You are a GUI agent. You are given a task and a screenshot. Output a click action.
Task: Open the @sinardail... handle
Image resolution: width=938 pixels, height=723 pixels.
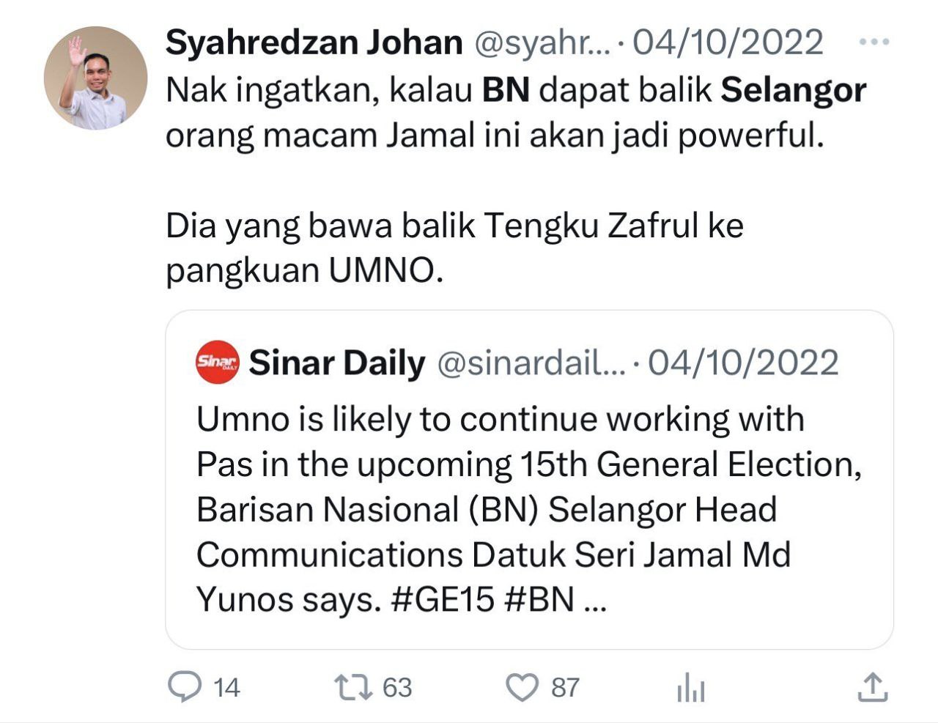coord(531,363)
